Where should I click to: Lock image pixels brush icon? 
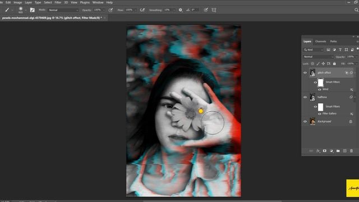point(318,63)
